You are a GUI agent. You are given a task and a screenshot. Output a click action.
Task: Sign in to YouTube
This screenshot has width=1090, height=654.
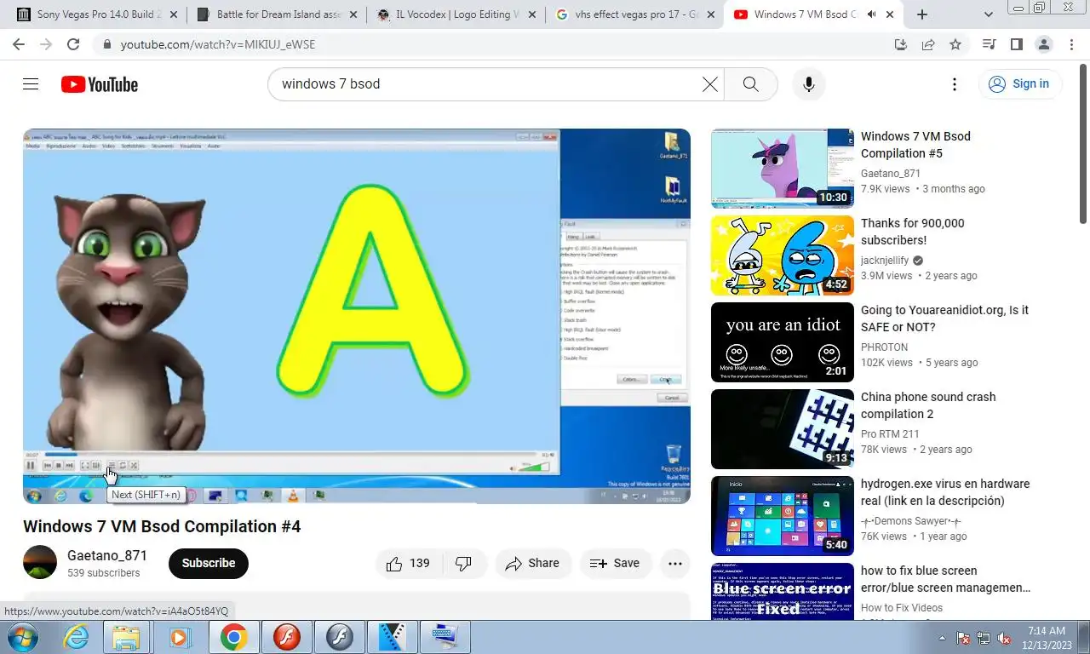tap(1019, 83)
